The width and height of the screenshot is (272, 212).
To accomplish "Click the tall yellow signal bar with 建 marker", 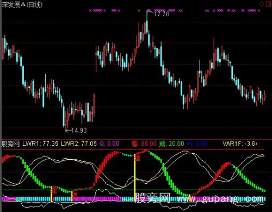I will click(x=135, y=178).
